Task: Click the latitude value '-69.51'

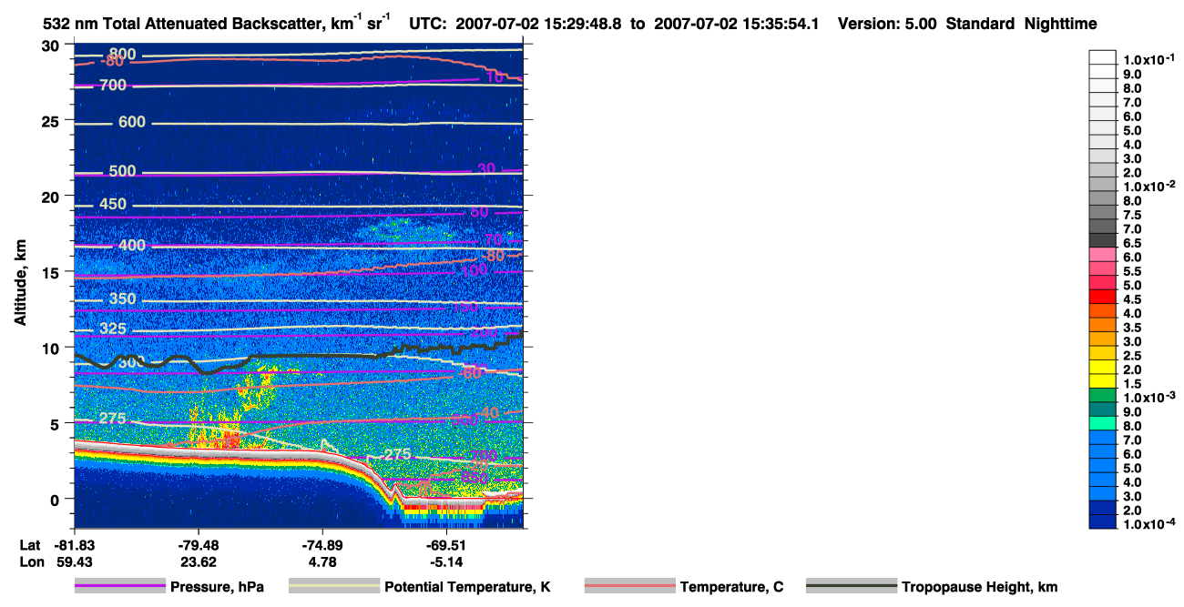Action: pyautogui.click(x=447, y=545)
